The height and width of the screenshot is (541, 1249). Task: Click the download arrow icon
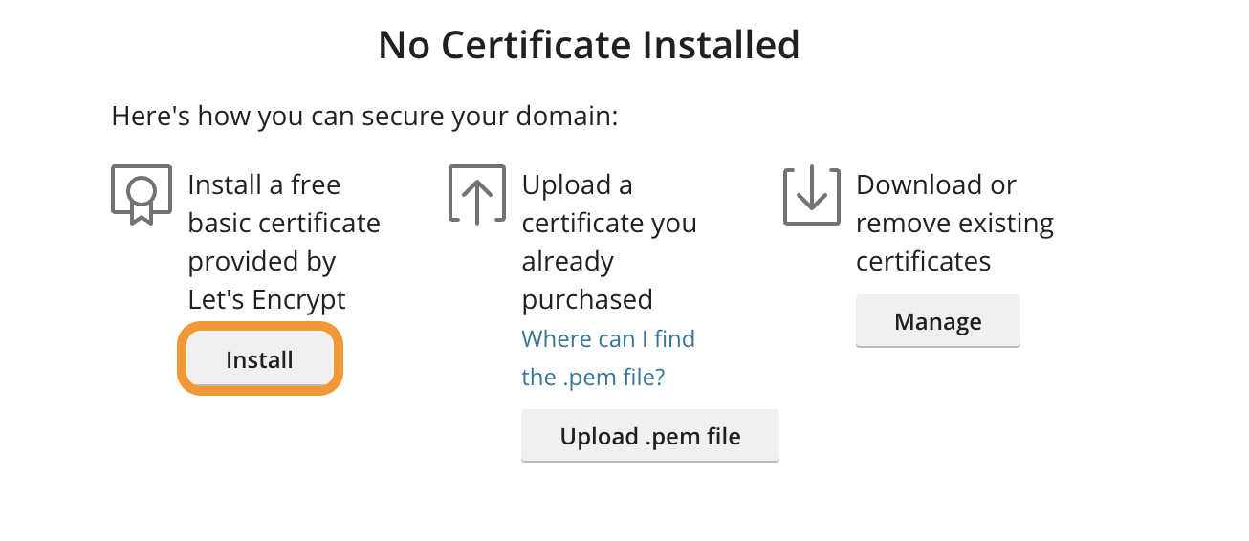pos(811,195)
